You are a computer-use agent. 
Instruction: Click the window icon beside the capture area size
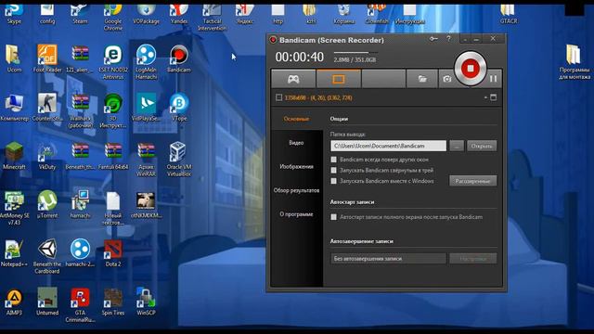pos(493,97)
